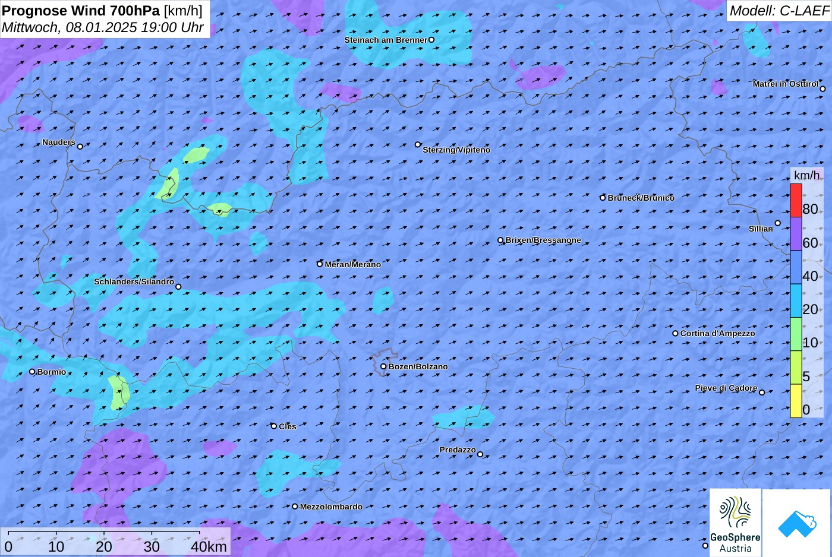This screenshot has width=832, height=557.
Task: Click the GeoSphere Austria logo
Action: pos(735,523)
